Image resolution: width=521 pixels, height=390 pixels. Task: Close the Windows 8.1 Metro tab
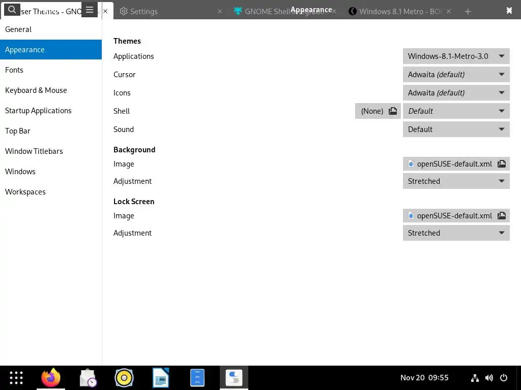tap(449, 11)
